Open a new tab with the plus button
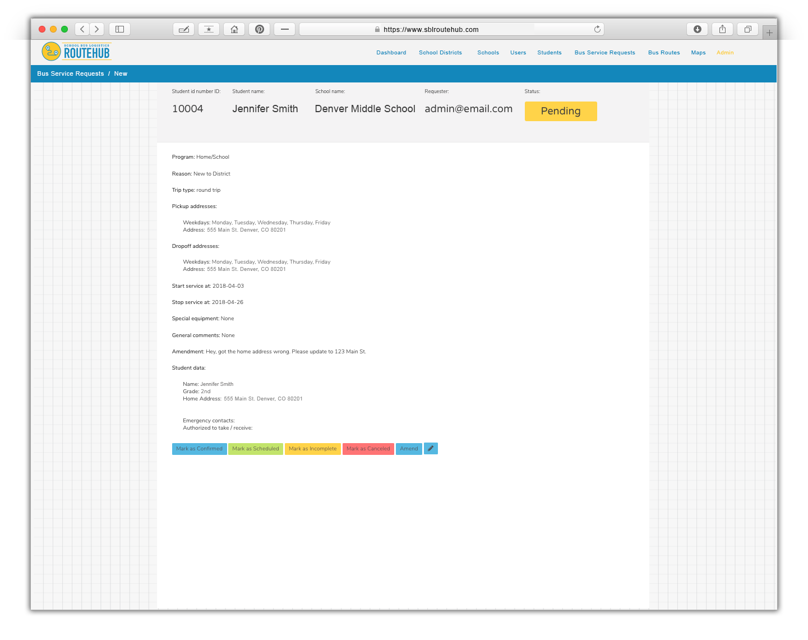808x640 pixels. click(x=769, y=32)
